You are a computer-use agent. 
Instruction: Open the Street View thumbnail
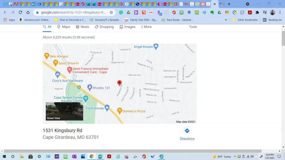[64, 111]
